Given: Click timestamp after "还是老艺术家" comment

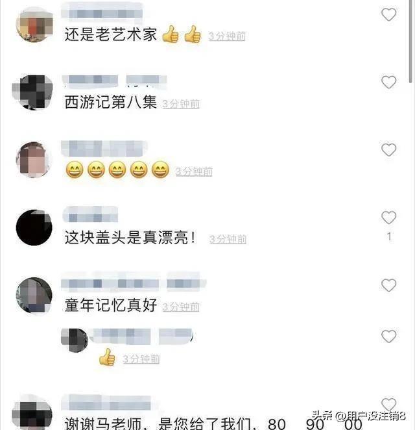Looking at the screenshot, I should tap(227, 36).
